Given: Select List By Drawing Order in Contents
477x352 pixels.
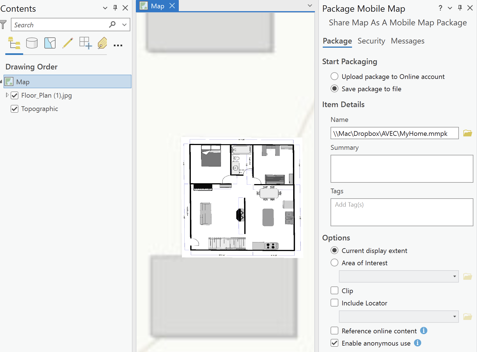Looking at the screenshot, I should pos(14,43).
